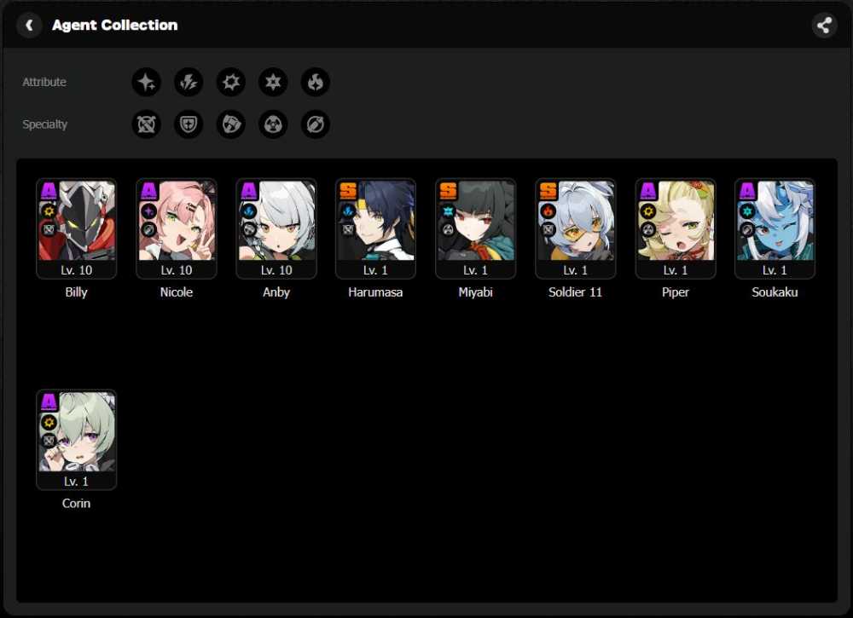Screen dimensions: 853x618
Task: Open the share icon at top right
Action: (824, 25)
